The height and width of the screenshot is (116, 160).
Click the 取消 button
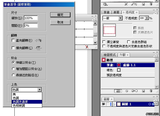(60, 22)
